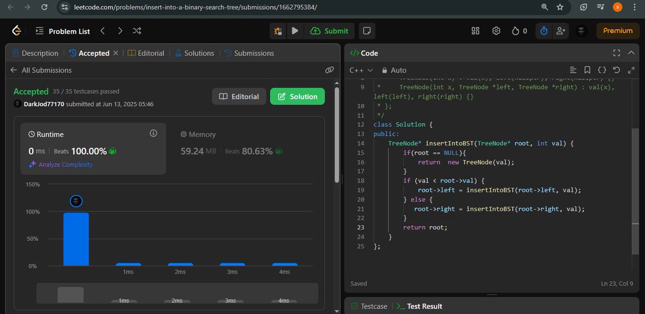Viewport: 645px width, 314px height.
Task: Open the browser extensions icon
Action: point(584,8)
